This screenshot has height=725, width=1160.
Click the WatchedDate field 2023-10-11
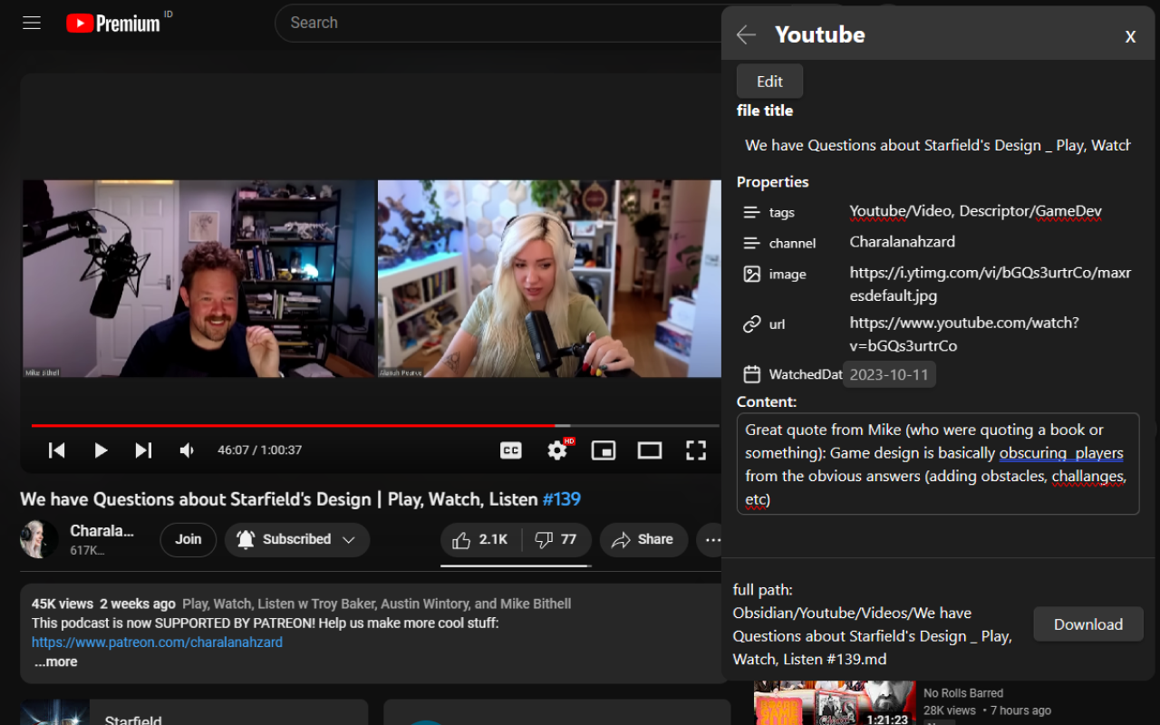[x=889, y=374]
